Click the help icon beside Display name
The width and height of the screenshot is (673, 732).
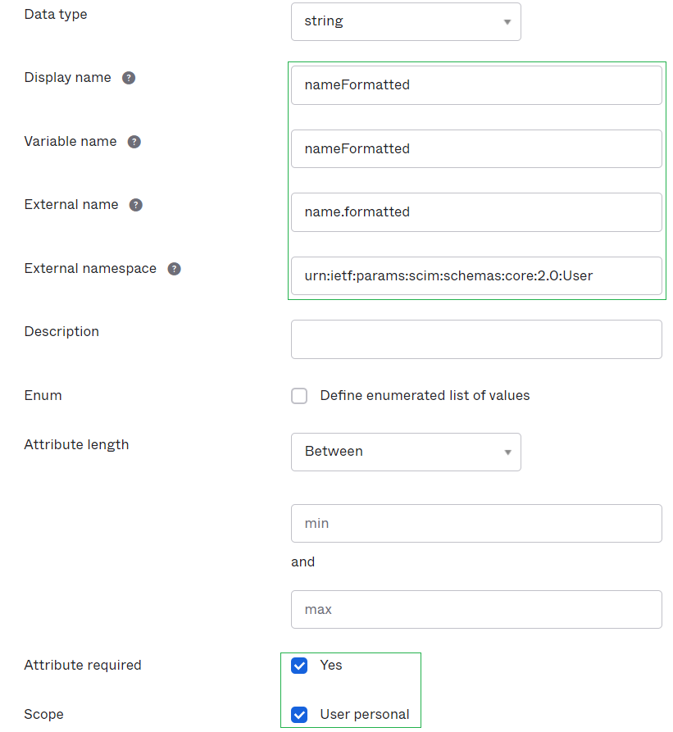pos(129,78)
